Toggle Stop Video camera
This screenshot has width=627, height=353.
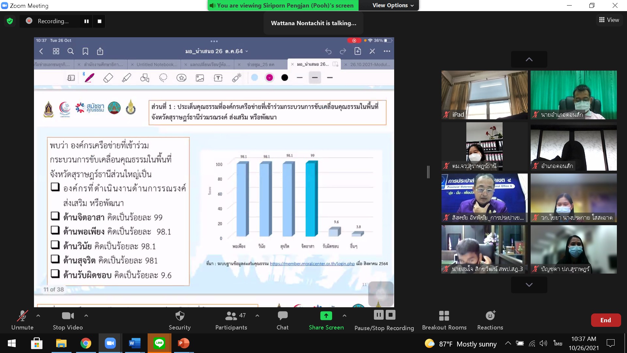click(x=68, y=316)
